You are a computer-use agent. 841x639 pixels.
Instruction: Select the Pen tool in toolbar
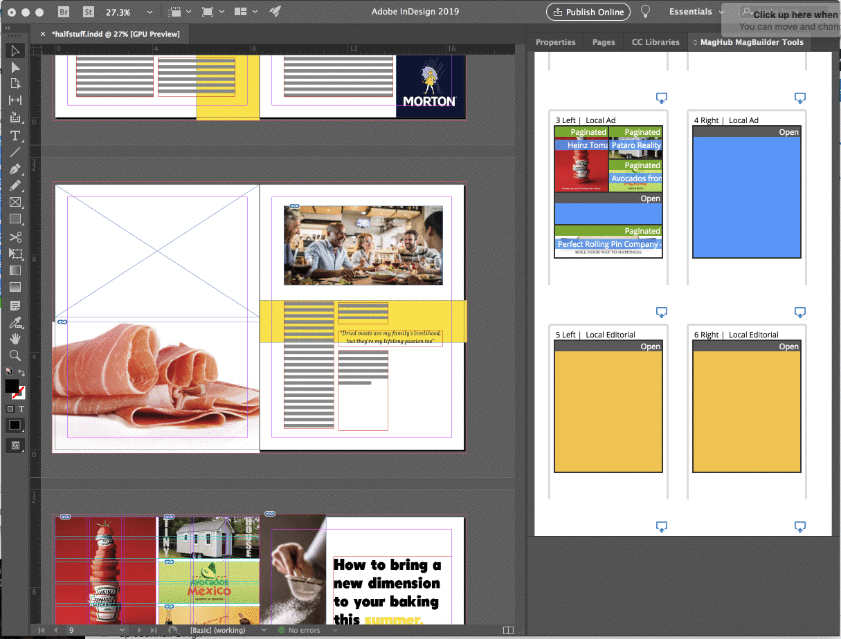15,169
